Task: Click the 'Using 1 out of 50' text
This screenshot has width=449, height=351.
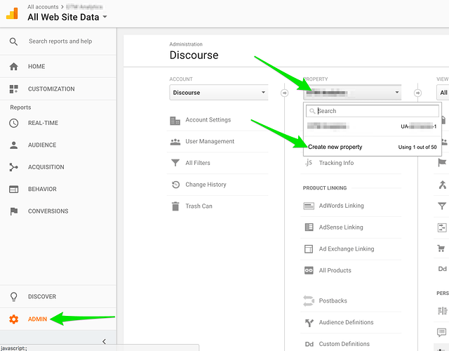Action: click(x=417, y=147)
